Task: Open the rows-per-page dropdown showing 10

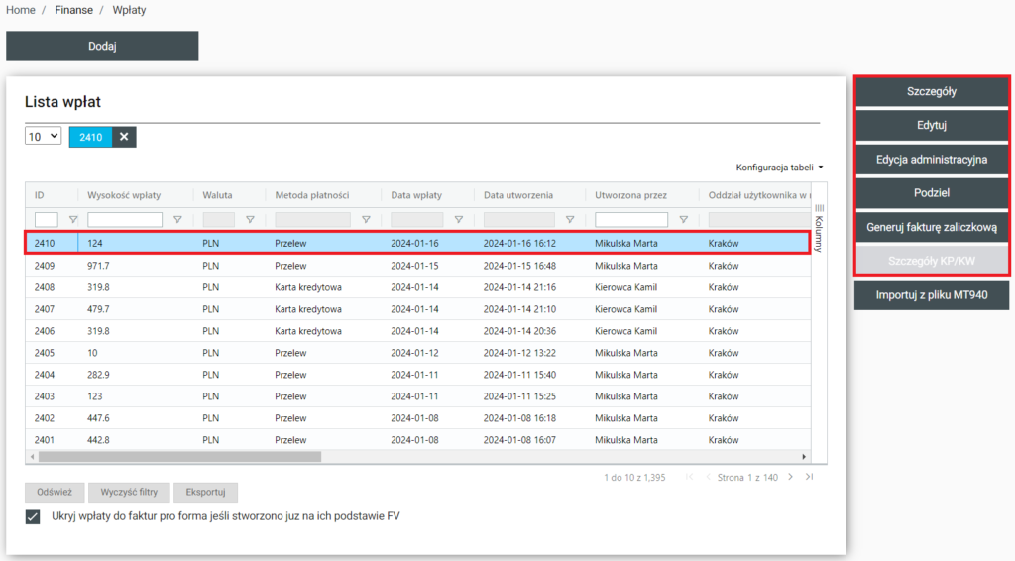Action: [x=44, y=137]
